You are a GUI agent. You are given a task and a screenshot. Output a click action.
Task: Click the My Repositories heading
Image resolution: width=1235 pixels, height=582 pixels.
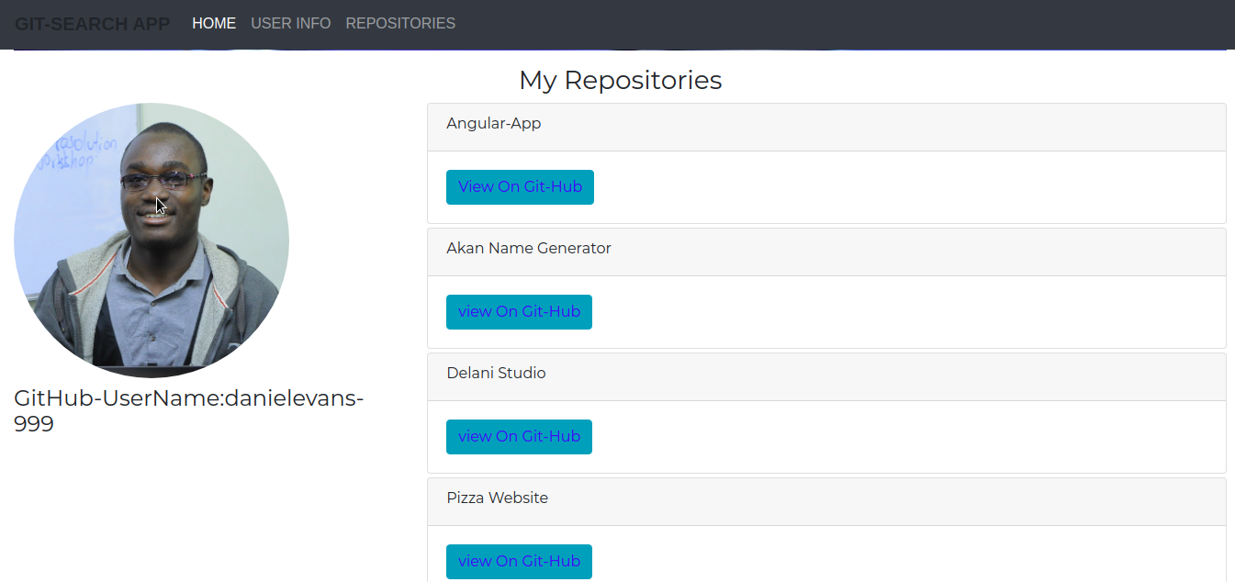[621, 81]
